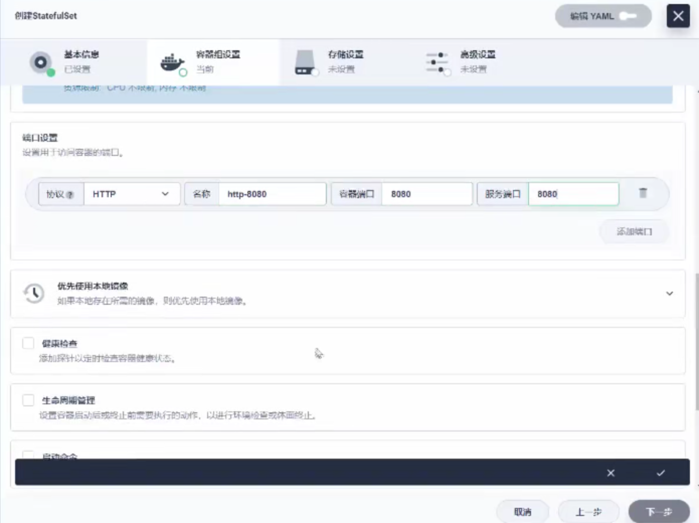Edit the port name field http-8080

272,194
